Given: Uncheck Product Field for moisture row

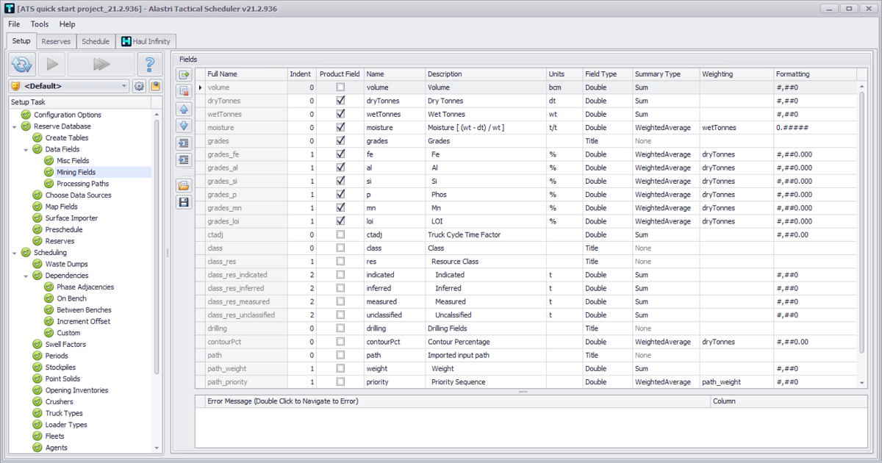Looking at the screenshot, I should [x=340, y=128].
